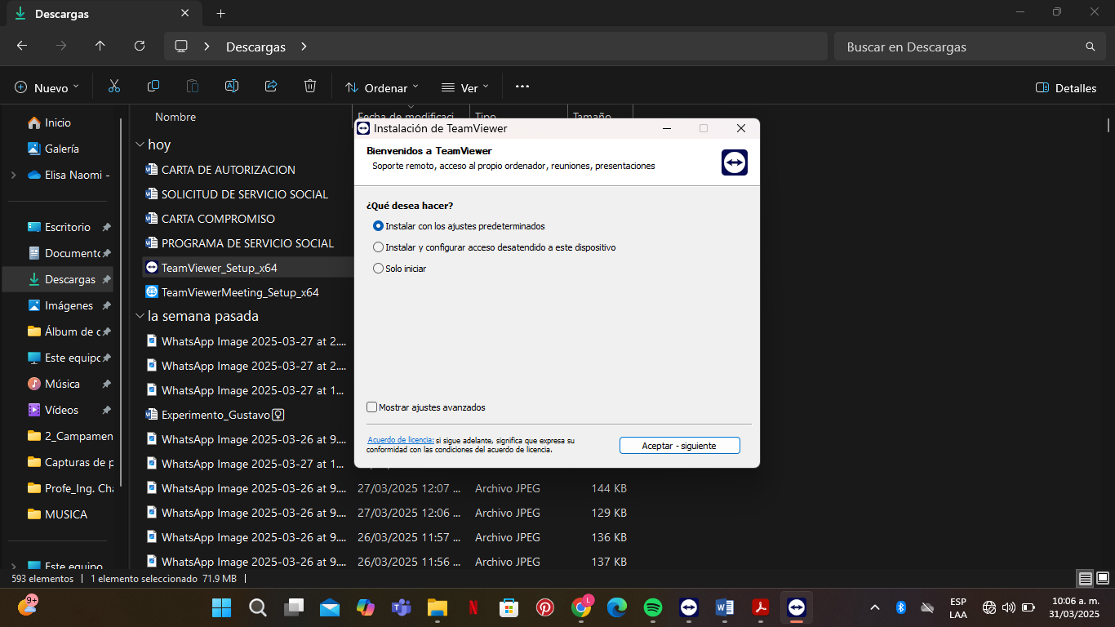Click the Cut scissors icon in toolbar
1115x627 pixels.
pyautogui.click(x=114, y=87)
